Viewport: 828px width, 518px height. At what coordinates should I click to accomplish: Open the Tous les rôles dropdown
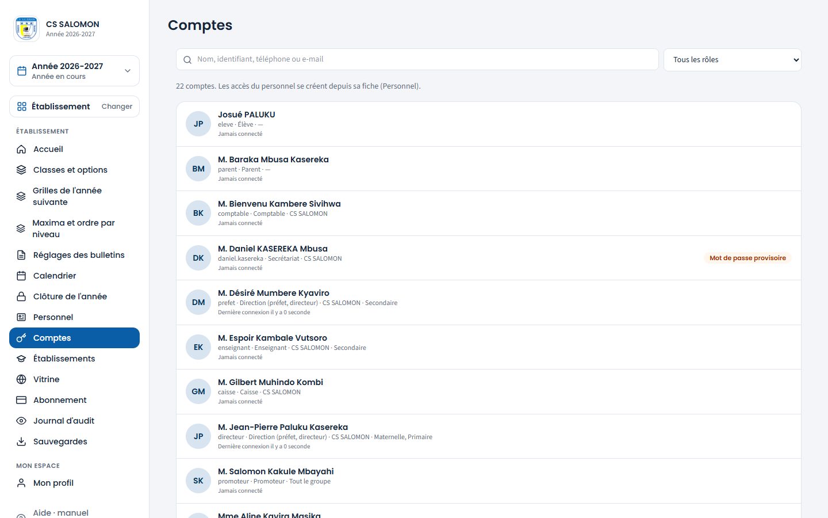tap(733, 60)
